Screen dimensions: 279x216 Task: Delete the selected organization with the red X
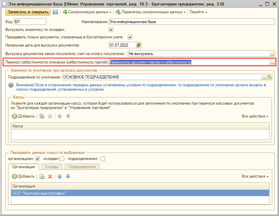point(50,176)
